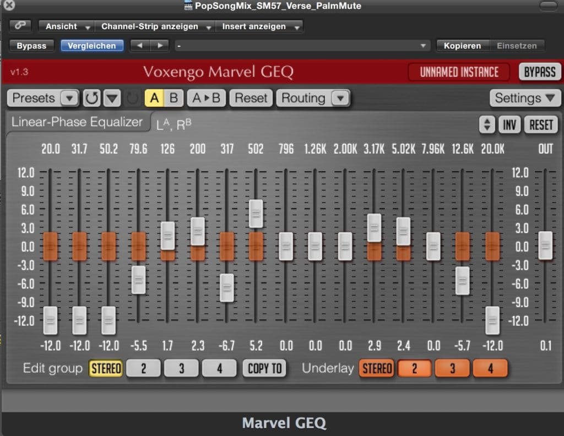Select Edit group STEREO
Screen dimensions: 564x436
[106, 368]
